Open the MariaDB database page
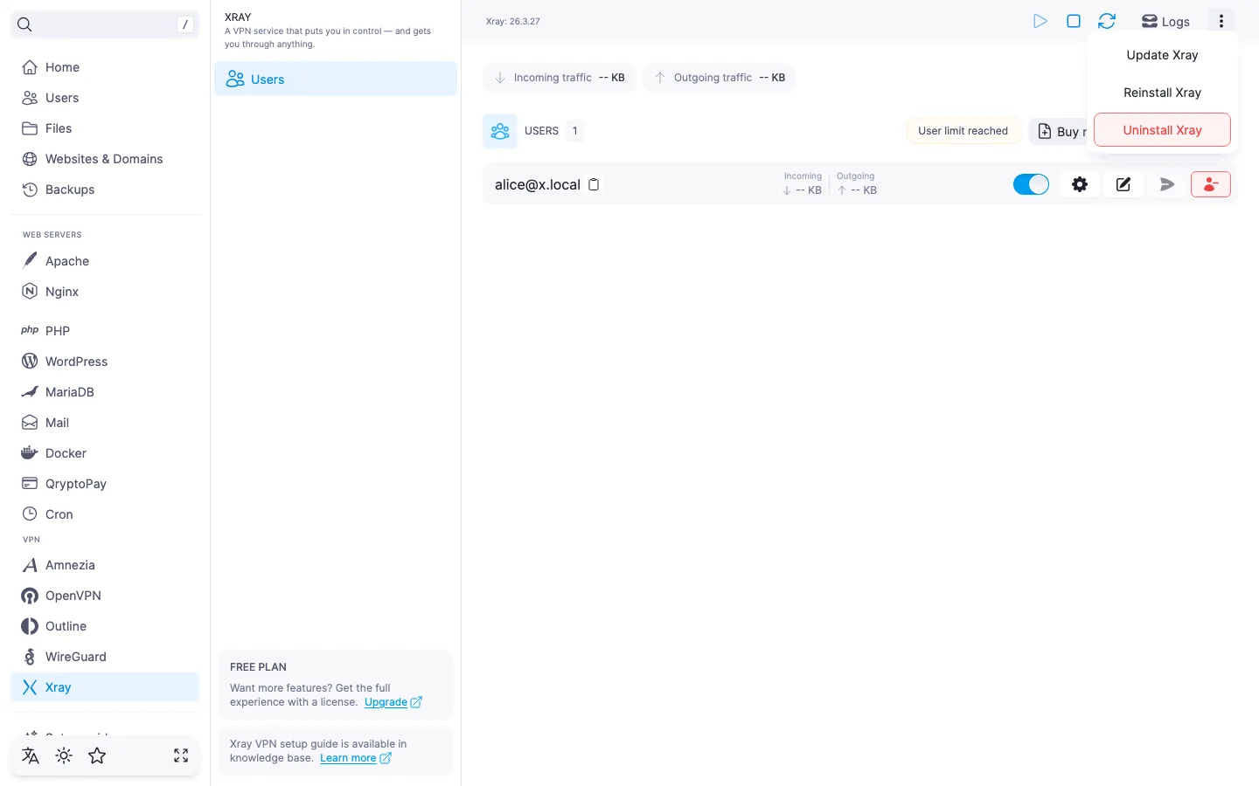The width and height of the screenshot is (1259, 786). click(x=105, y=392)
